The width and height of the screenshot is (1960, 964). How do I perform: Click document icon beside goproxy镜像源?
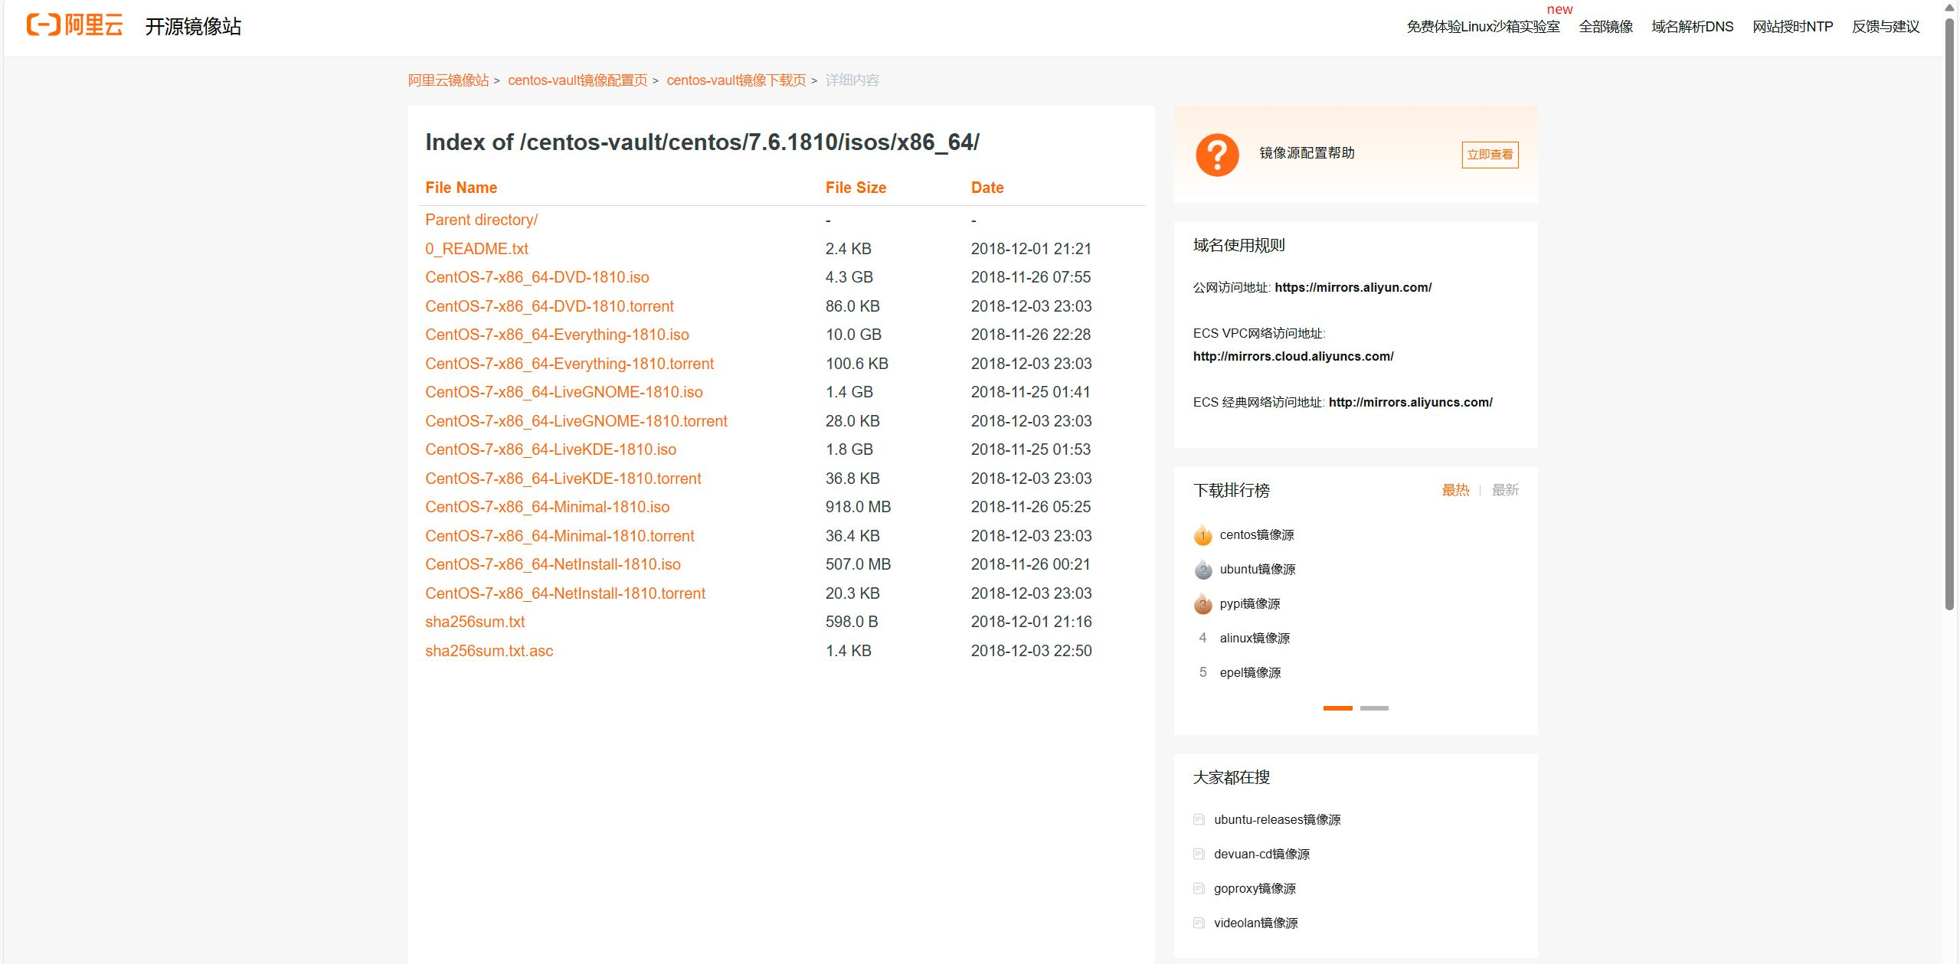pos(1199,888)
